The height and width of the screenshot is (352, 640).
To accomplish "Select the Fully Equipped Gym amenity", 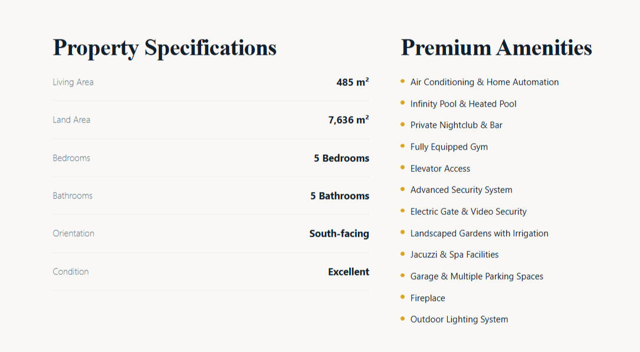I will click(449, 147).
